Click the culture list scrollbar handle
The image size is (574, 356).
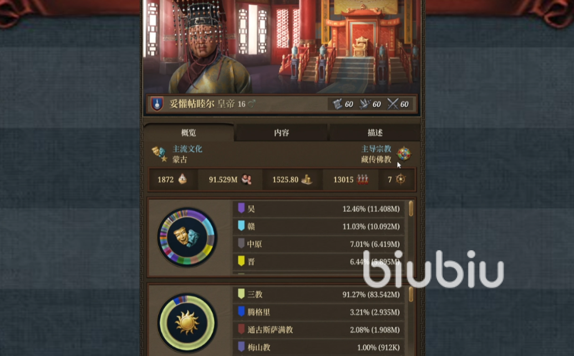point(411,208)
